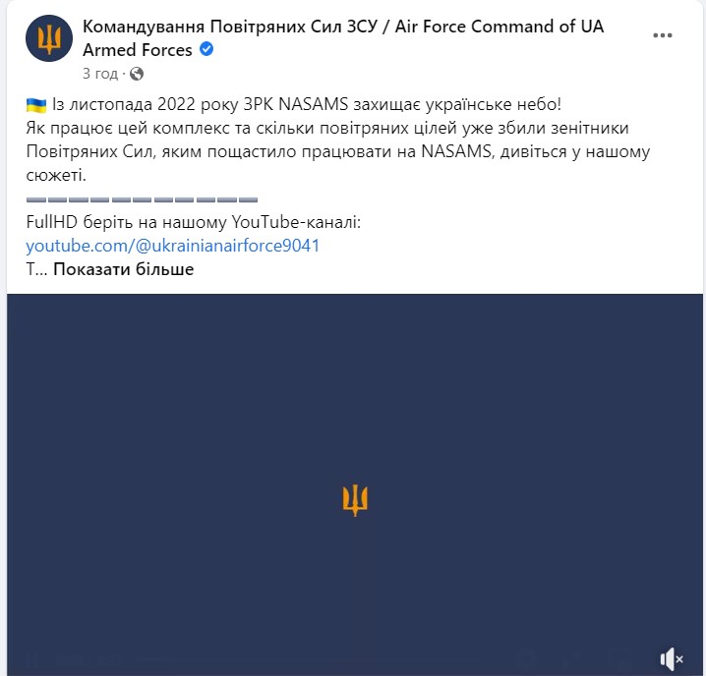Click the word 'сюжеті.' ending the paragraph
Screen dimensions: 706x676
tap(56, 175)
